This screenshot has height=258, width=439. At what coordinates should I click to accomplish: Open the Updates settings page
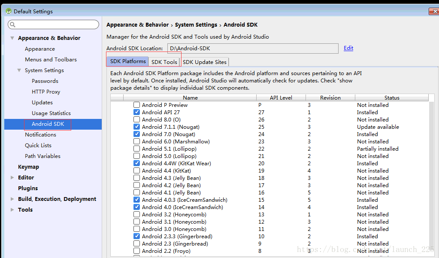[42, 102]
